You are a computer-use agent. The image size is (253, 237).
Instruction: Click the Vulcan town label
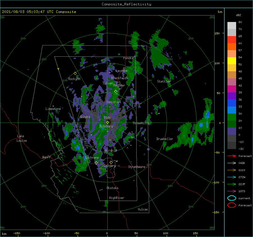[143, 209]
